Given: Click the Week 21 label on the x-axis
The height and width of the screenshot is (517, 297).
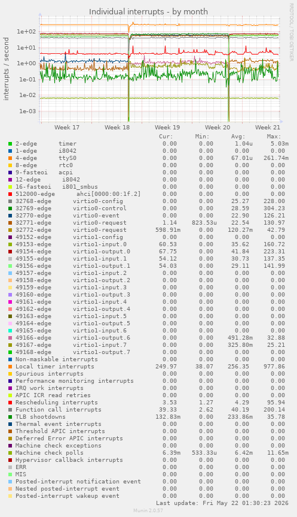Looking at the screenshot, I should [x=267, y=127].
